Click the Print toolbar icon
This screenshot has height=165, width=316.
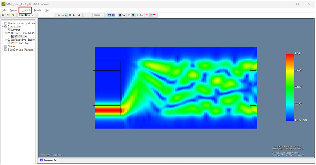coord(8,15)
